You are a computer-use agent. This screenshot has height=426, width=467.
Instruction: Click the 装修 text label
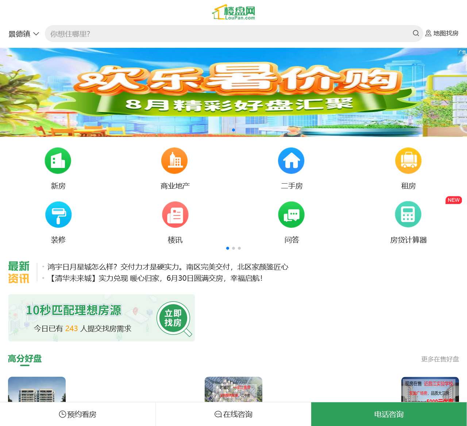pos(58,240)
